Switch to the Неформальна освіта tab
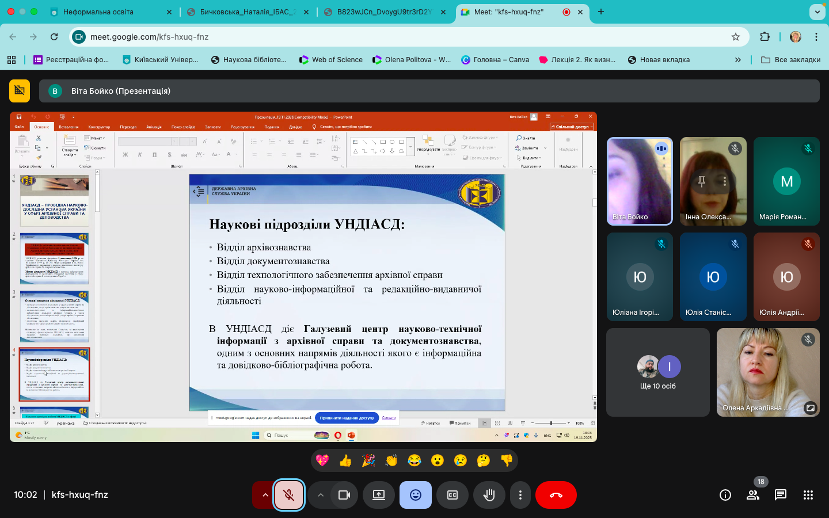The width and height of the screenshot is (829, 518). click(x=98, y=12)
